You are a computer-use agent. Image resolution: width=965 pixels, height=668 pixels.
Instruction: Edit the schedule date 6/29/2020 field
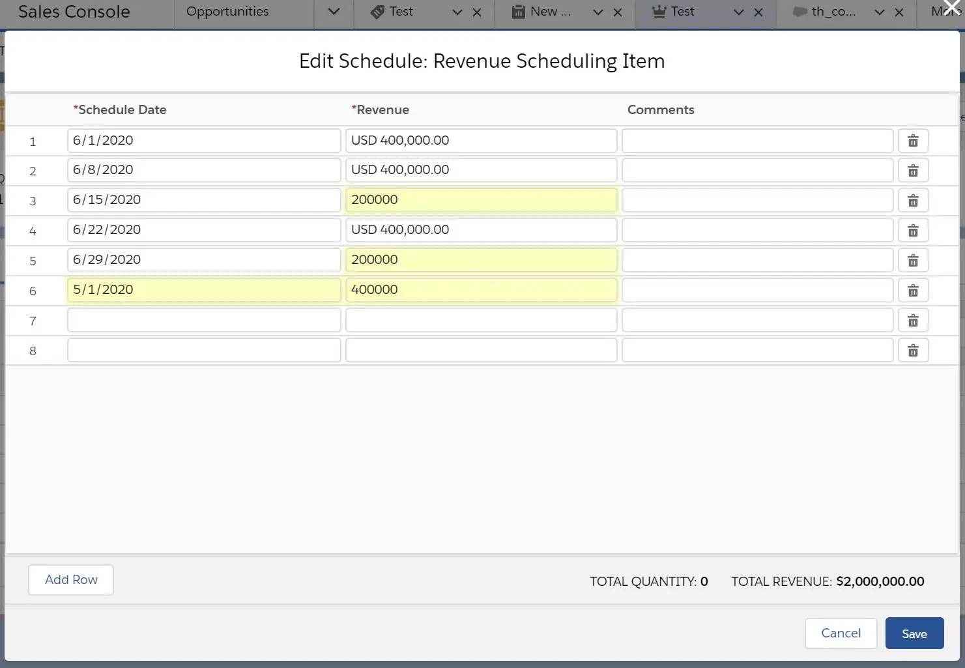point(204,261)
